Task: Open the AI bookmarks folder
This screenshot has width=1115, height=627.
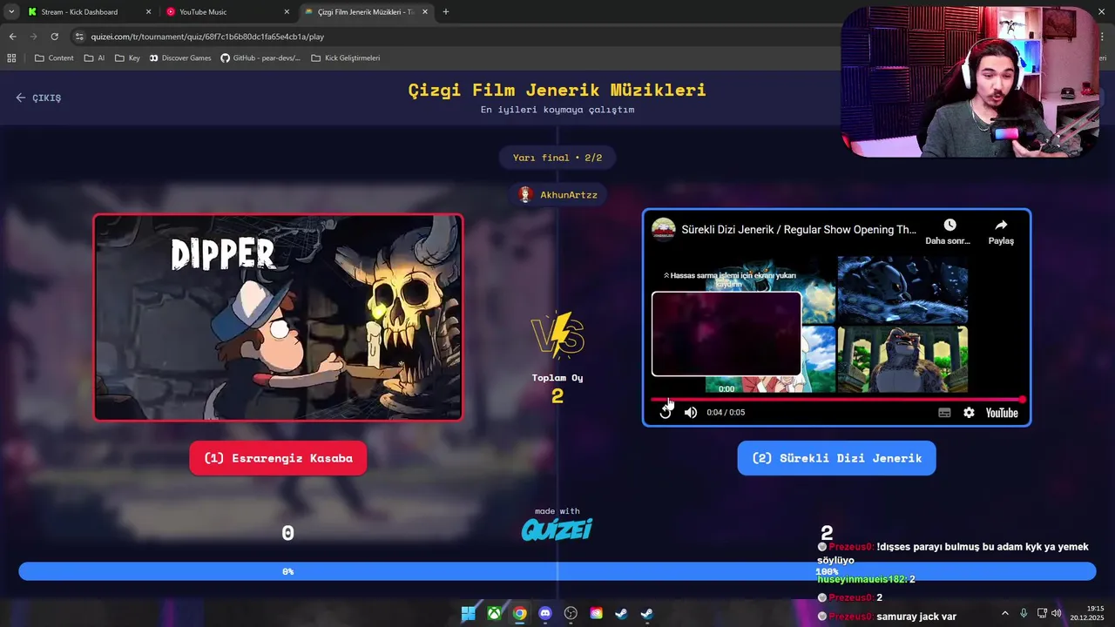Action: tap(94, 58)
